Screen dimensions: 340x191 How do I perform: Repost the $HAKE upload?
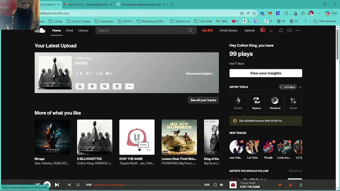(105, 86)
